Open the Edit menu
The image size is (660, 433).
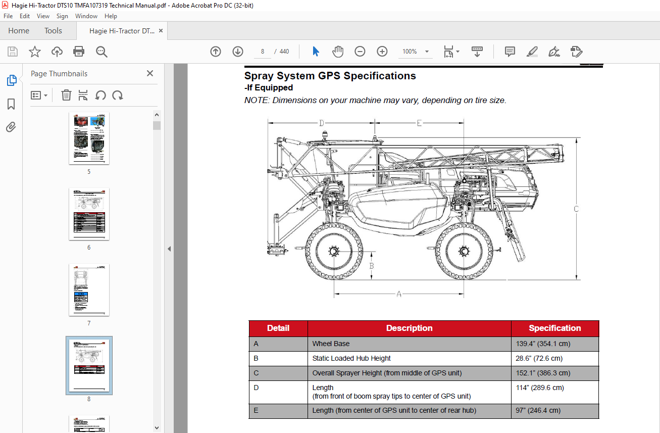pyautogui.click(x=25, y=16)
